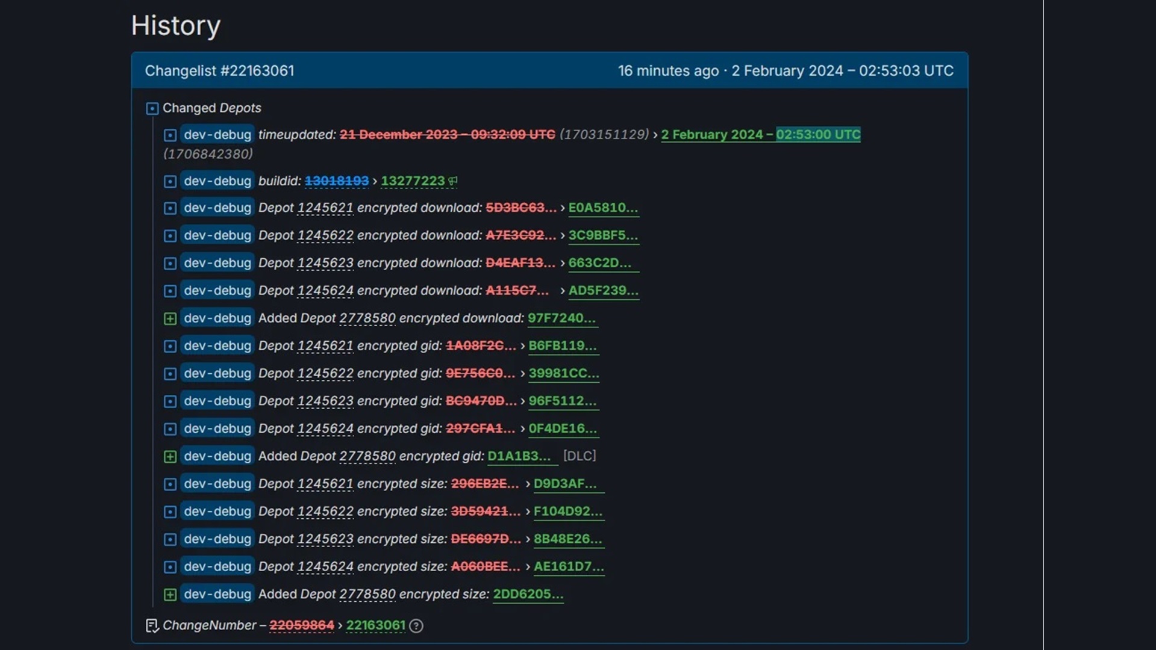The height and width of the screenshot is (650, 1156).
Task: Click the dev-debug tag on the timeupdated row
Action: point(217,135)
